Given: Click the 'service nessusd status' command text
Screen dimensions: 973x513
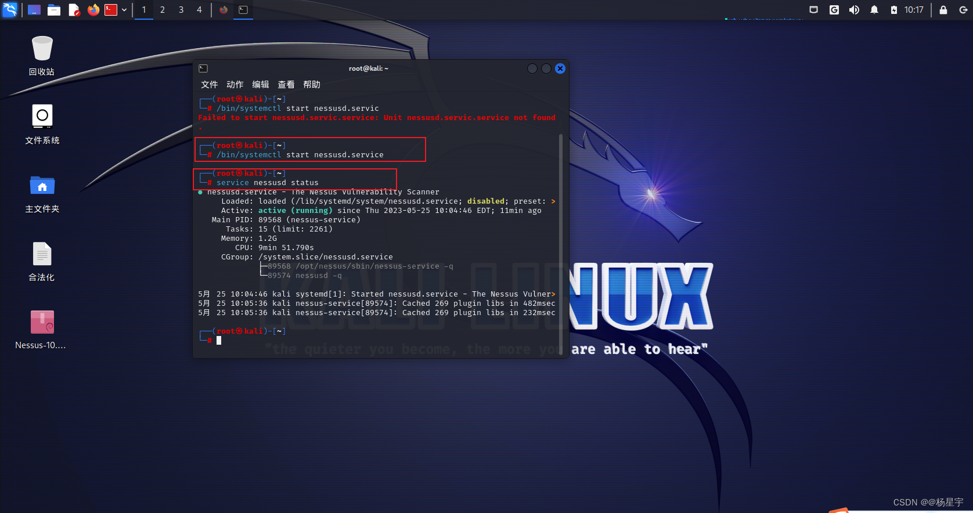Looking at the screenshot, I should pyautogui.click(x=268, y=183).
